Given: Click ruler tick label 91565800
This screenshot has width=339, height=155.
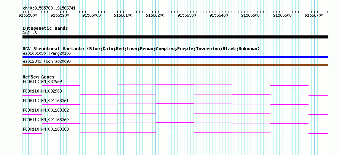Looking at the screenshot, I should tap(28, 15).
